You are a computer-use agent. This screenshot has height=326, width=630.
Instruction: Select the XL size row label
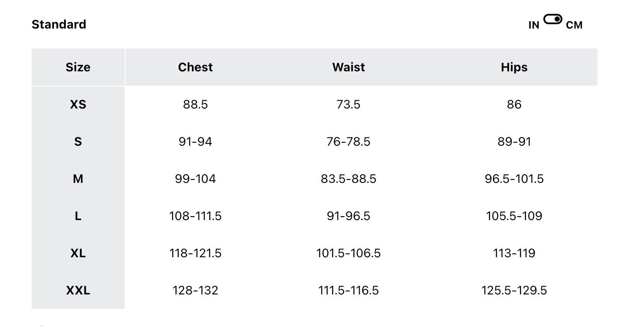pos(78,253)
